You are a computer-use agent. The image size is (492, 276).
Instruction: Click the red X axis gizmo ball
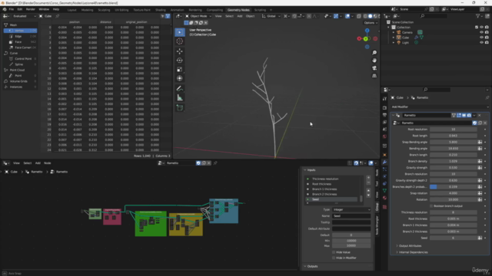[359, 38]
